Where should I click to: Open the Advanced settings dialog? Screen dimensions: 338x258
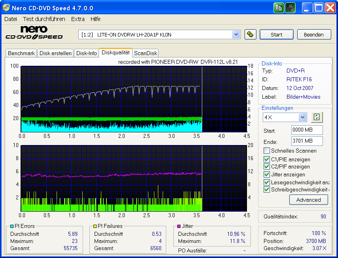309,200
